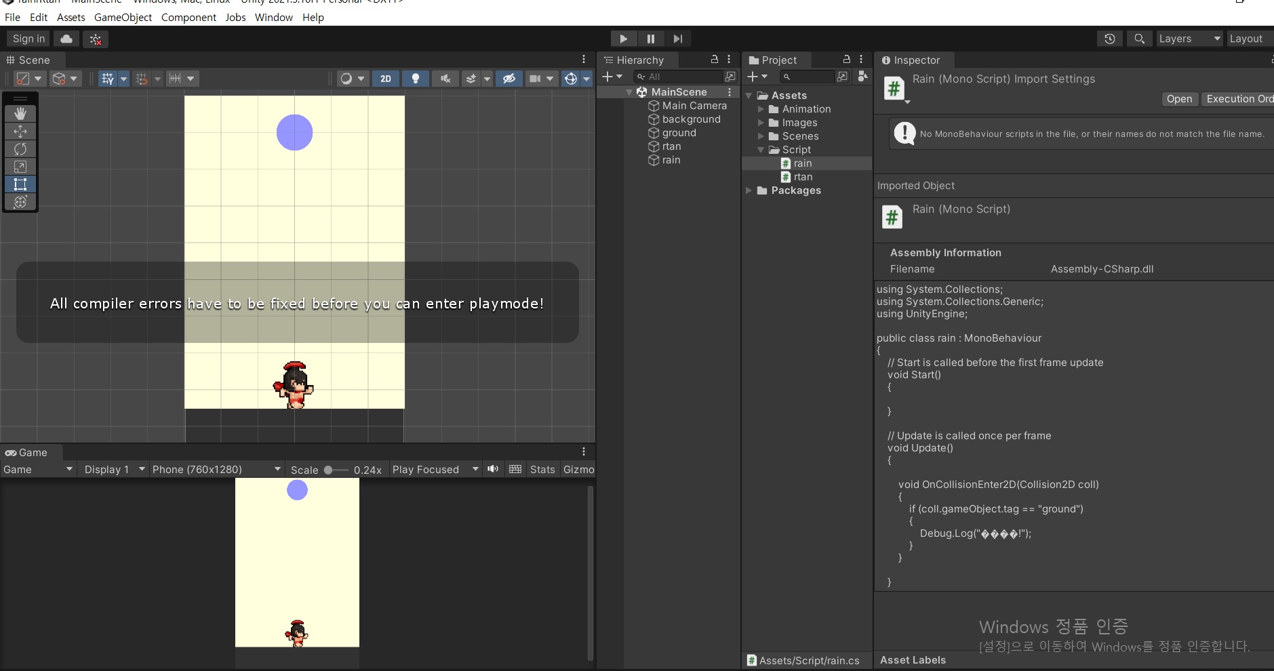
Task: Open the Assets menu
Action: (x=71, y=18)
